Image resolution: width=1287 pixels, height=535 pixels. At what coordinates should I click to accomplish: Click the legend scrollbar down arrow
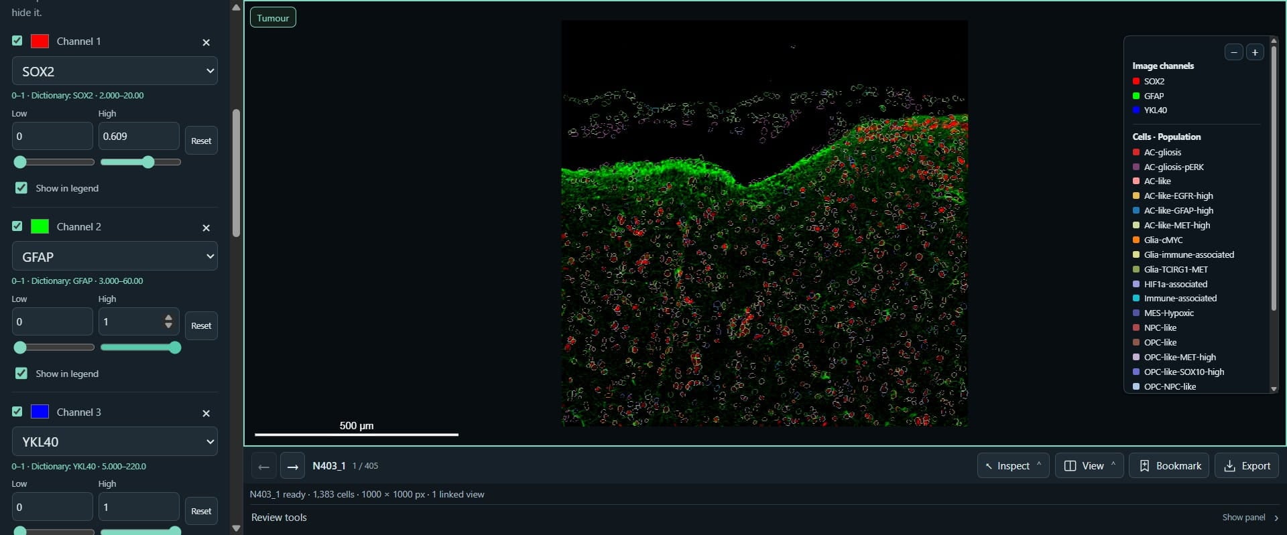click(1274, 388)
